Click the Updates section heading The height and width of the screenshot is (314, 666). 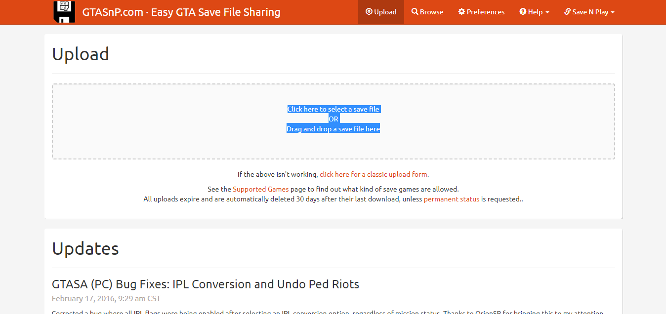pyautogui.click(x=85, y=248)
